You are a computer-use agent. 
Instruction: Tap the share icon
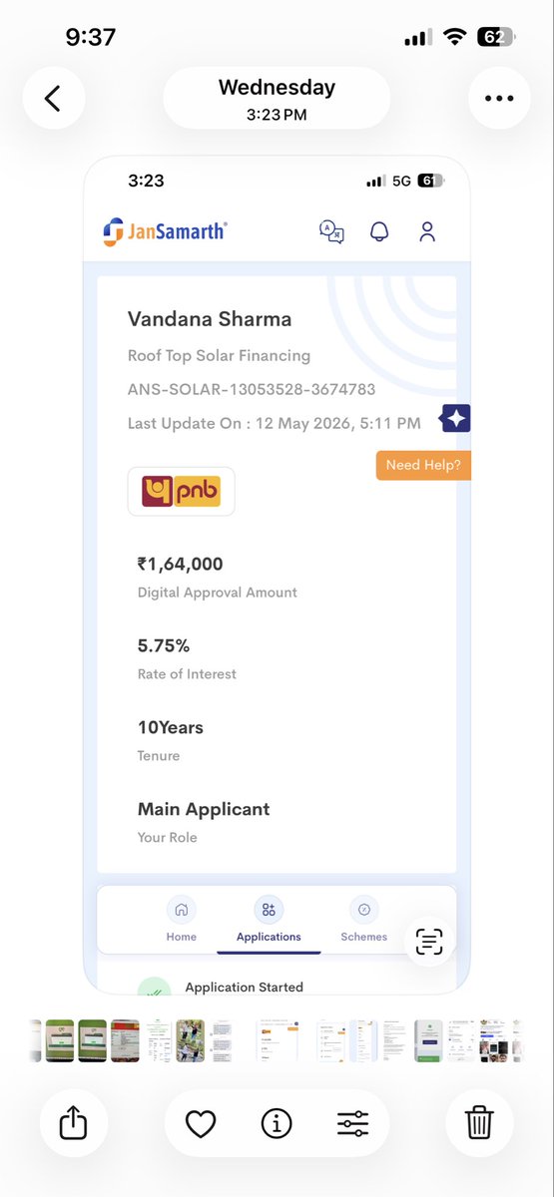pyautogui.click(x=74, y=1124)
